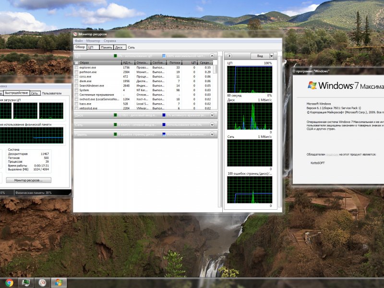384x288 pixels.
Task: Click the "KottoSOFT" owner name in About Windows
Action: [317, 163]
